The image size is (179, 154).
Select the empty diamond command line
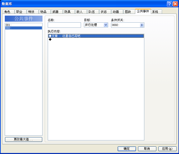[x=96, y=40]
